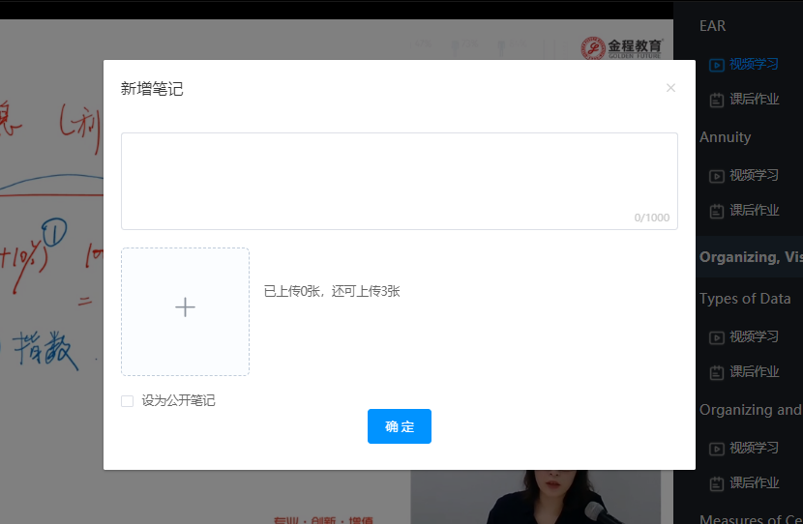Click homework icon under Types of Data
This screenshot has width=803, height=524.
point(716,372)
